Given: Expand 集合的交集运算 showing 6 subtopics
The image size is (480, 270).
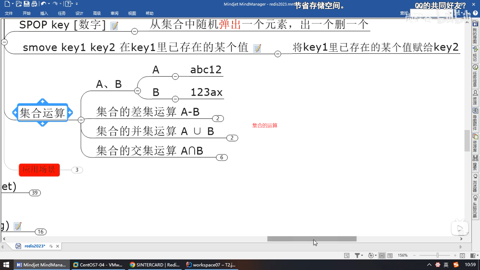Looking at the screenshot, I should [x=221, y=157].
